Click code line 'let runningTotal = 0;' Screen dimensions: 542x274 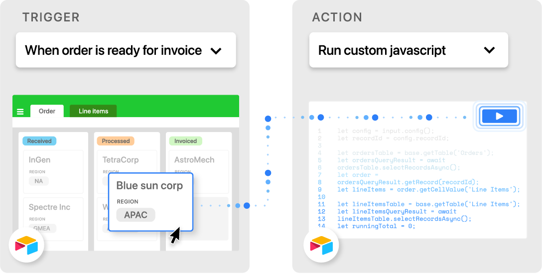pos(376,226)
